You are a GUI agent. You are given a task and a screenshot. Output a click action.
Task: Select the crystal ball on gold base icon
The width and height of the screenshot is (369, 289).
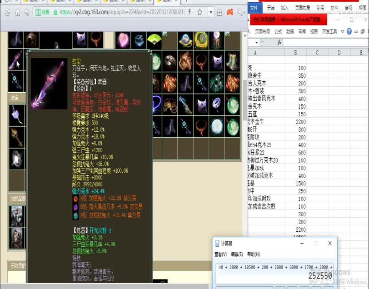pyautogui.click(x=185, y=40)
